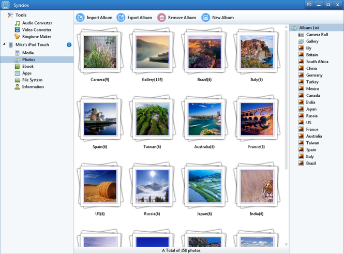Screen dimensions: 344x254
Task: Select the Spain(6) album thumbnail
Action: point(100,119)
